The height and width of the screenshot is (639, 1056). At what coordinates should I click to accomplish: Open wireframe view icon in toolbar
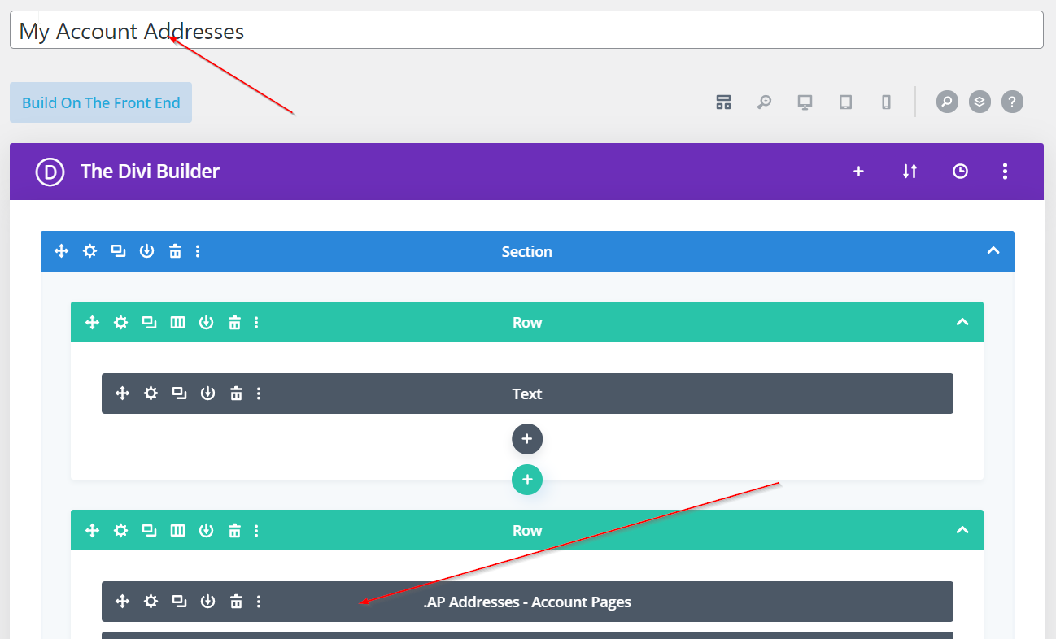click(723, 102)
